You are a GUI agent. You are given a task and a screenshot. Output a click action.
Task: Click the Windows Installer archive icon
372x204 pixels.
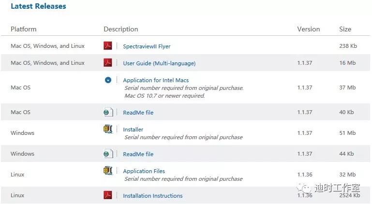108,130
